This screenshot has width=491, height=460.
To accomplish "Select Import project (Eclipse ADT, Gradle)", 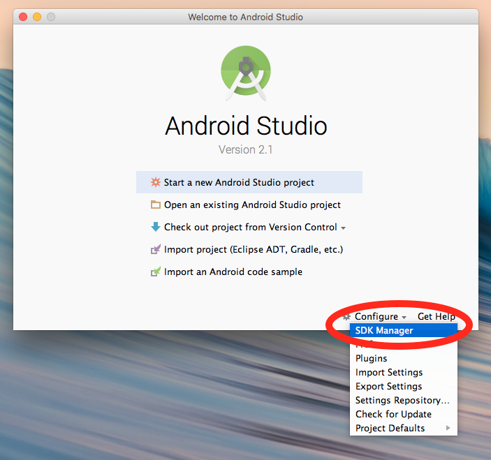I will point(253,249).
